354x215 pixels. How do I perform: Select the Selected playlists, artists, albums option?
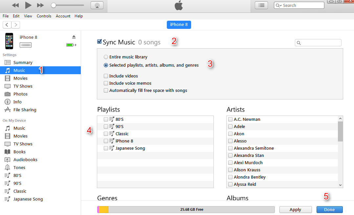[x=106, y=65]
